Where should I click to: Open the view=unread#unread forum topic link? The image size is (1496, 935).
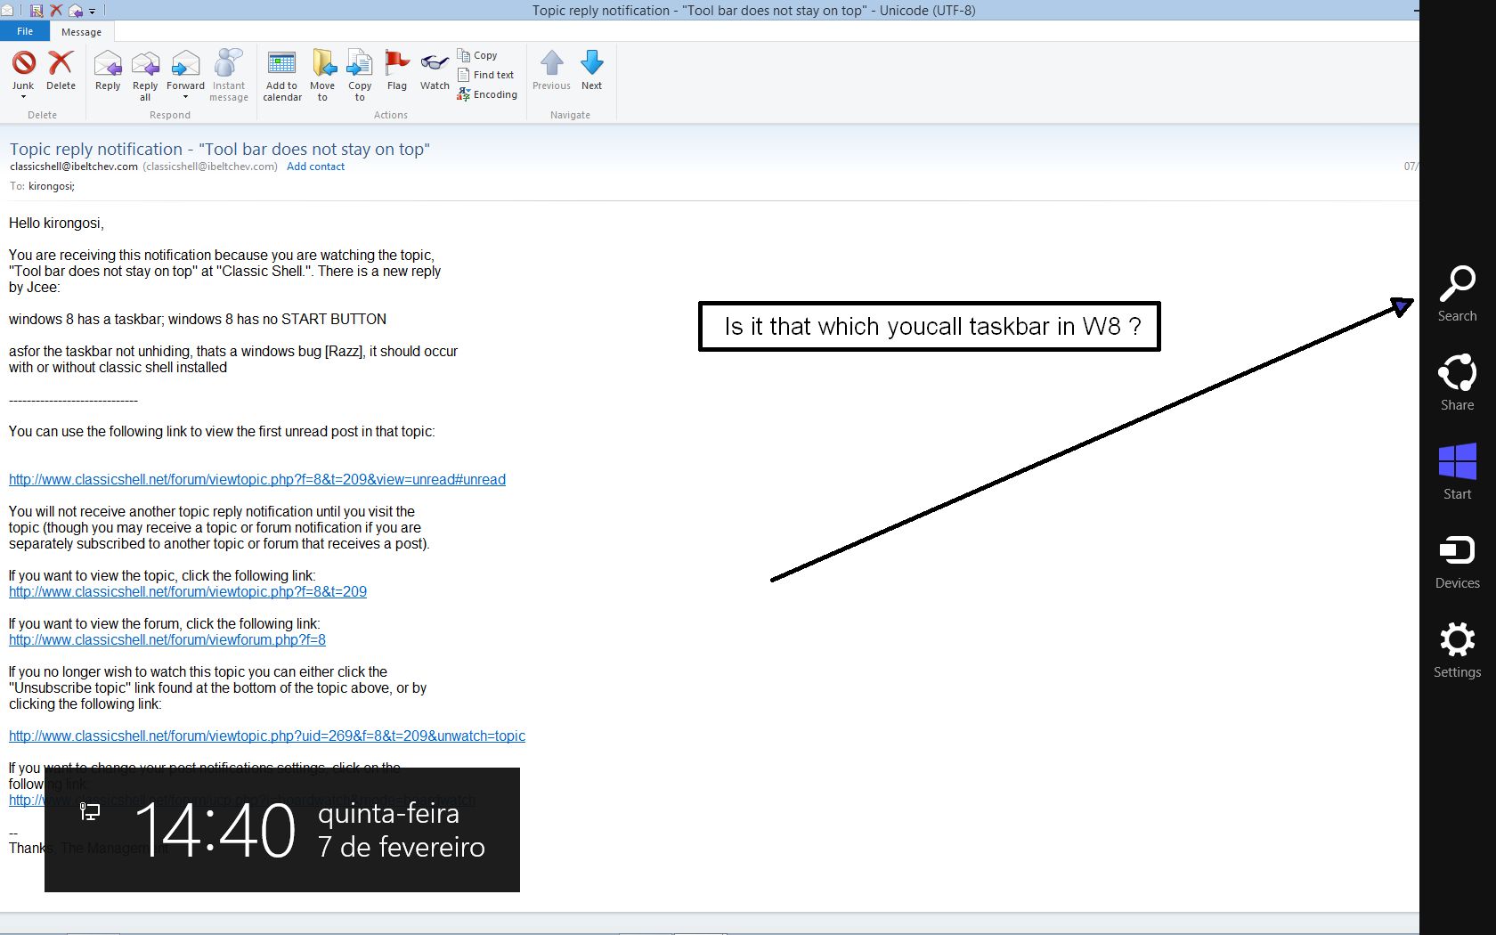tap(257, 479)
